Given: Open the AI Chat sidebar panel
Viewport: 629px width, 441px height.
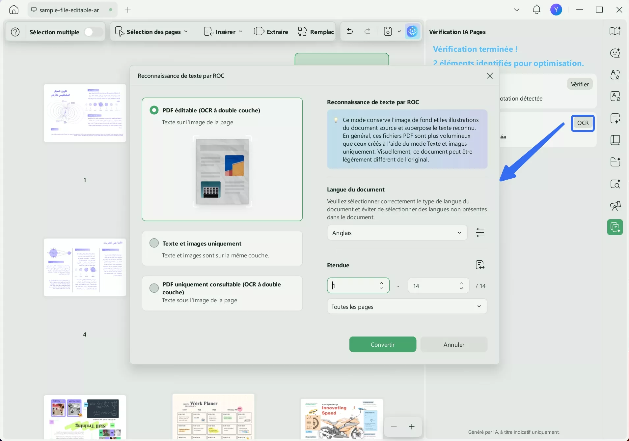Looking at the screenshot, I should pyautogui.click(x=615, y=53).
